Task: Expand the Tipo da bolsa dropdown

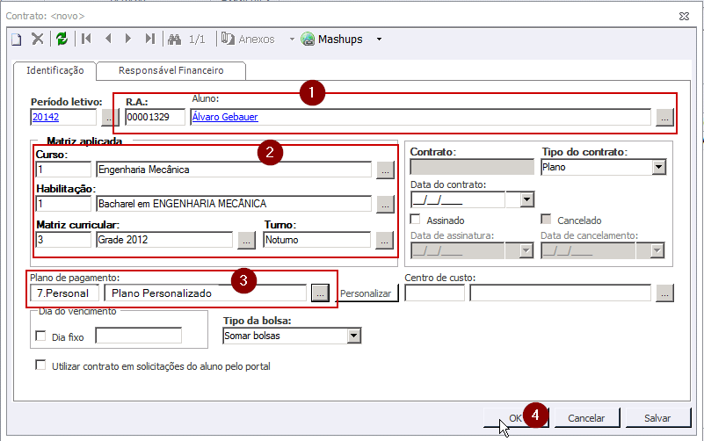Action: pos(354,336)
